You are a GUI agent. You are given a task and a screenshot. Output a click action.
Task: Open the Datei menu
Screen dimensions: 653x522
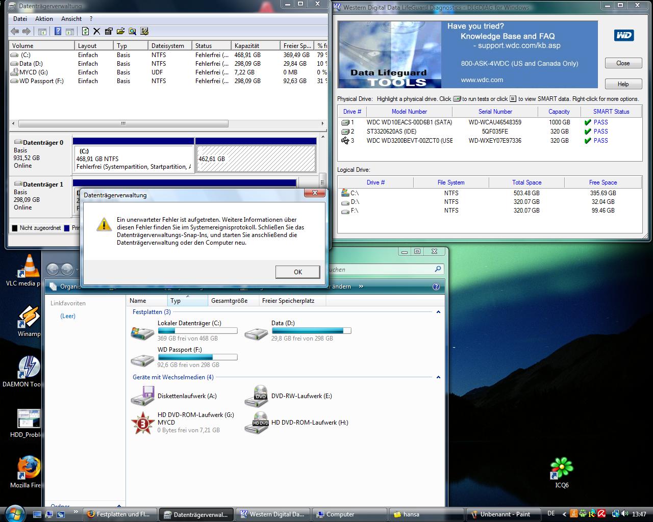20,19
